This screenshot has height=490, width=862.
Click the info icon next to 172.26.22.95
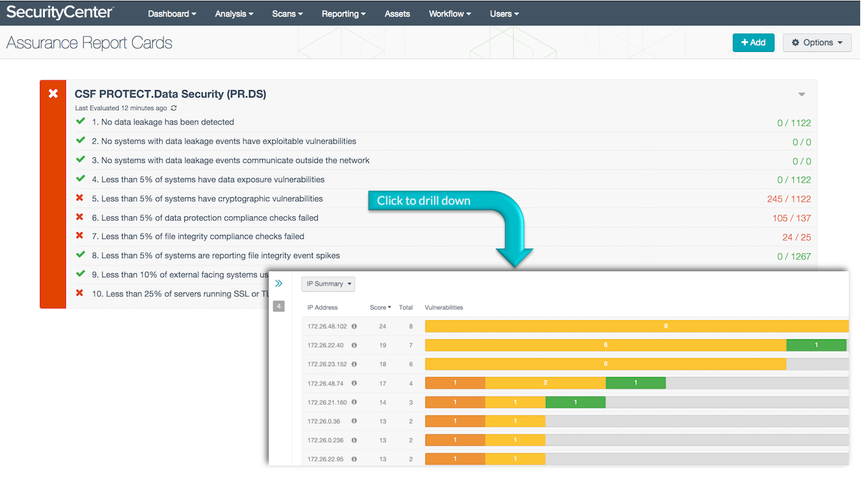point(354,459)
